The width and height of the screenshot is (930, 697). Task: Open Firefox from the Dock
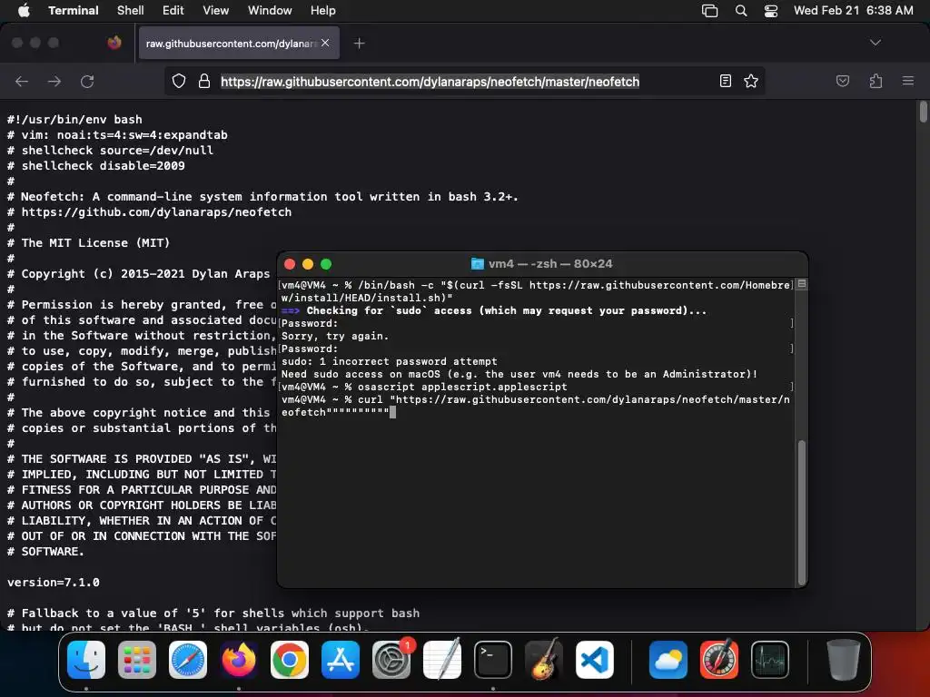tap(239, 660)
